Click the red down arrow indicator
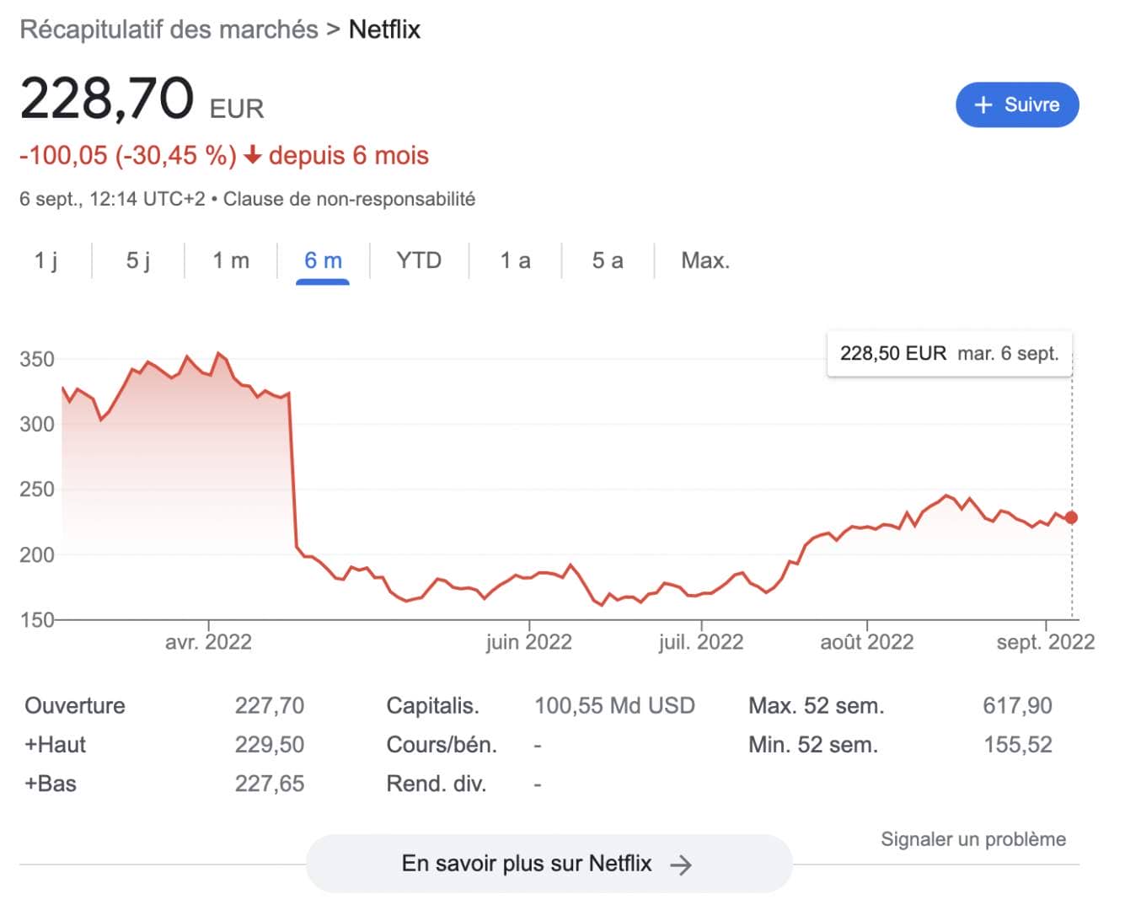The width and height of the screenshot is (1125, 910). (x=252, y=156)
